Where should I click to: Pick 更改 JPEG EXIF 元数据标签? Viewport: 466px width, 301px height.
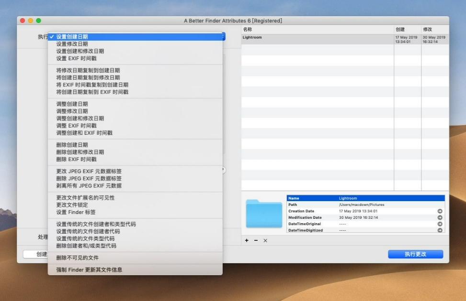[x=135, y=171]
